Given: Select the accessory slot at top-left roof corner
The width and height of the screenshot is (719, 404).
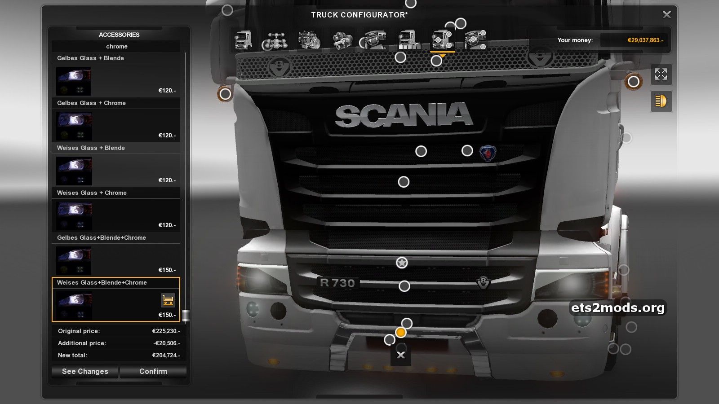Looking at the screenshot, I should (x=227, y=10).
